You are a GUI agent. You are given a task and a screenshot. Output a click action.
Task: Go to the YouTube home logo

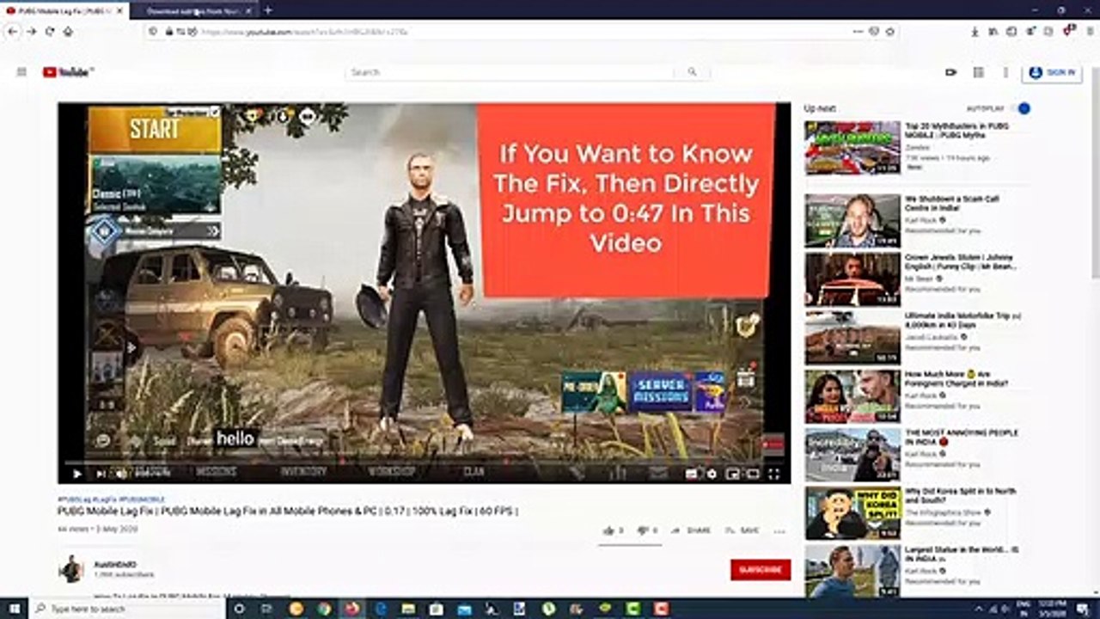coord(67,72)
